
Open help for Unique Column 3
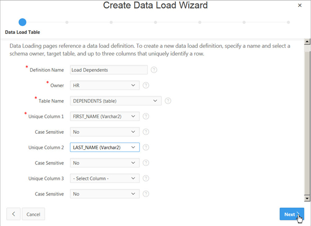click(x=146, y=178)
